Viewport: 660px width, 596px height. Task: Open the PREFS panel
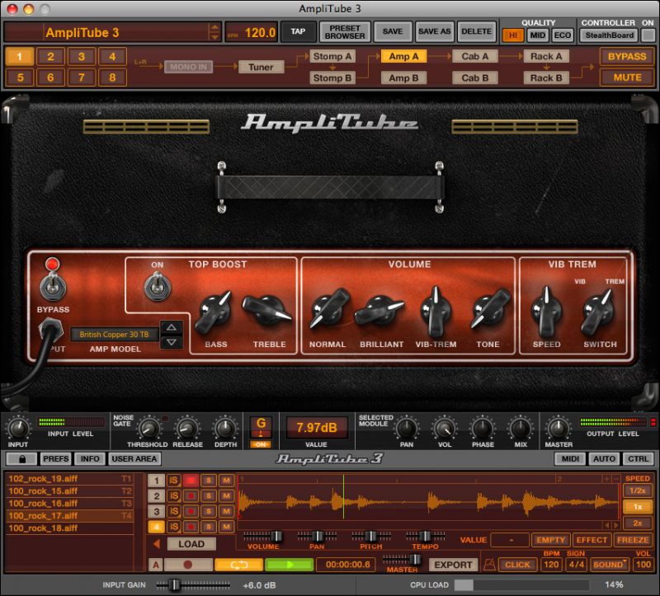(55, 459)
